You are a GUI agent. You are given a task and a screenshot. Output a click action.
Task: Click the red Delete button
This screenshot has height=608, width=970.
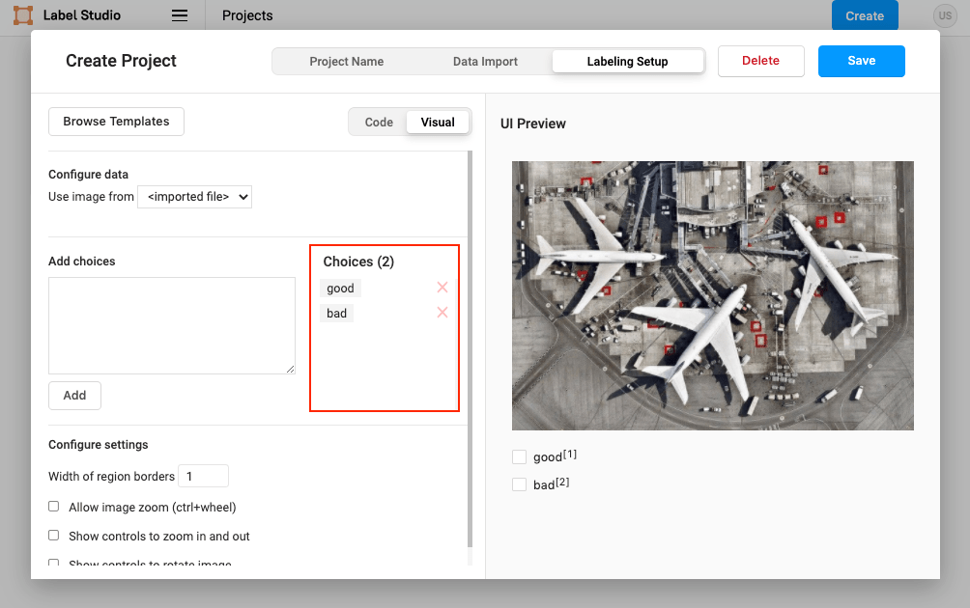[761, 61]
